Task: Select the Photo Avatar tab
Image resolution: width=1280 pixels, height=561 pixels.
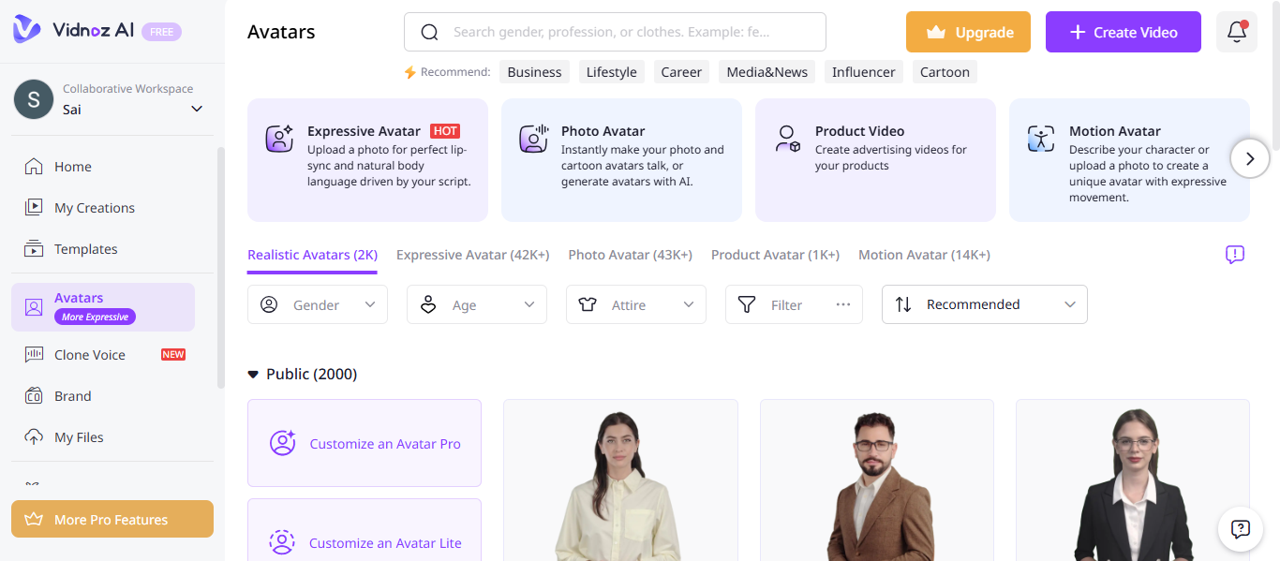Action: (x=630, y=254)
